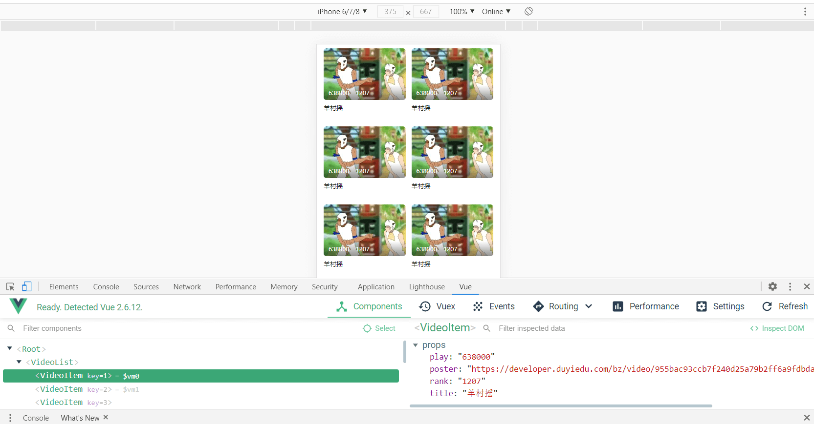Image resolution: width=814 pixels, height=424 pixels.
Task: Open the Online throttling dropdown
Action: coord(496,11)
